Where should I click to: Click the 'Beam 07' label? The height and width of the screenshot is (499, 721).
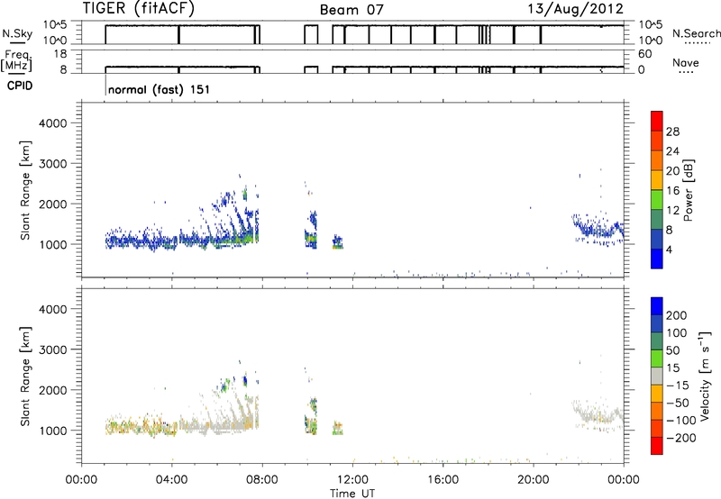351,10
